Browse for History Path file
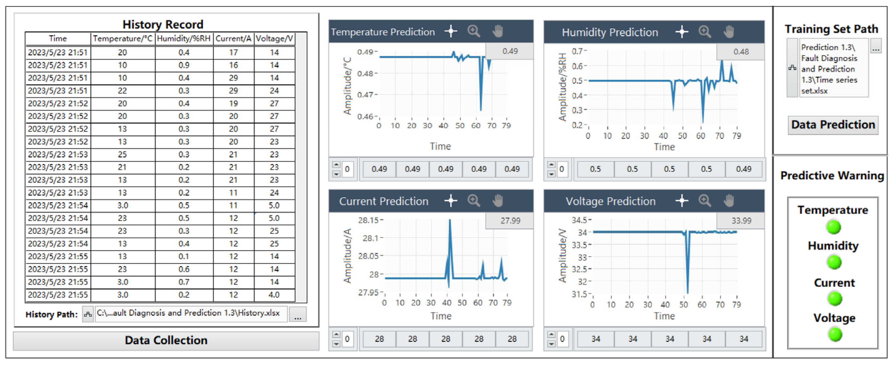This screenshot has height=367, width=896. tap(298, 314)
